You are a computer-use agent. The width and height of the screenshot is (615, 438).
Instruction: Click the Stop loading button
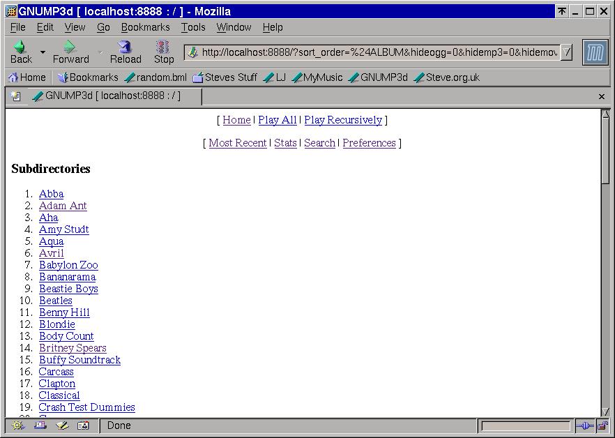point(163,52)
